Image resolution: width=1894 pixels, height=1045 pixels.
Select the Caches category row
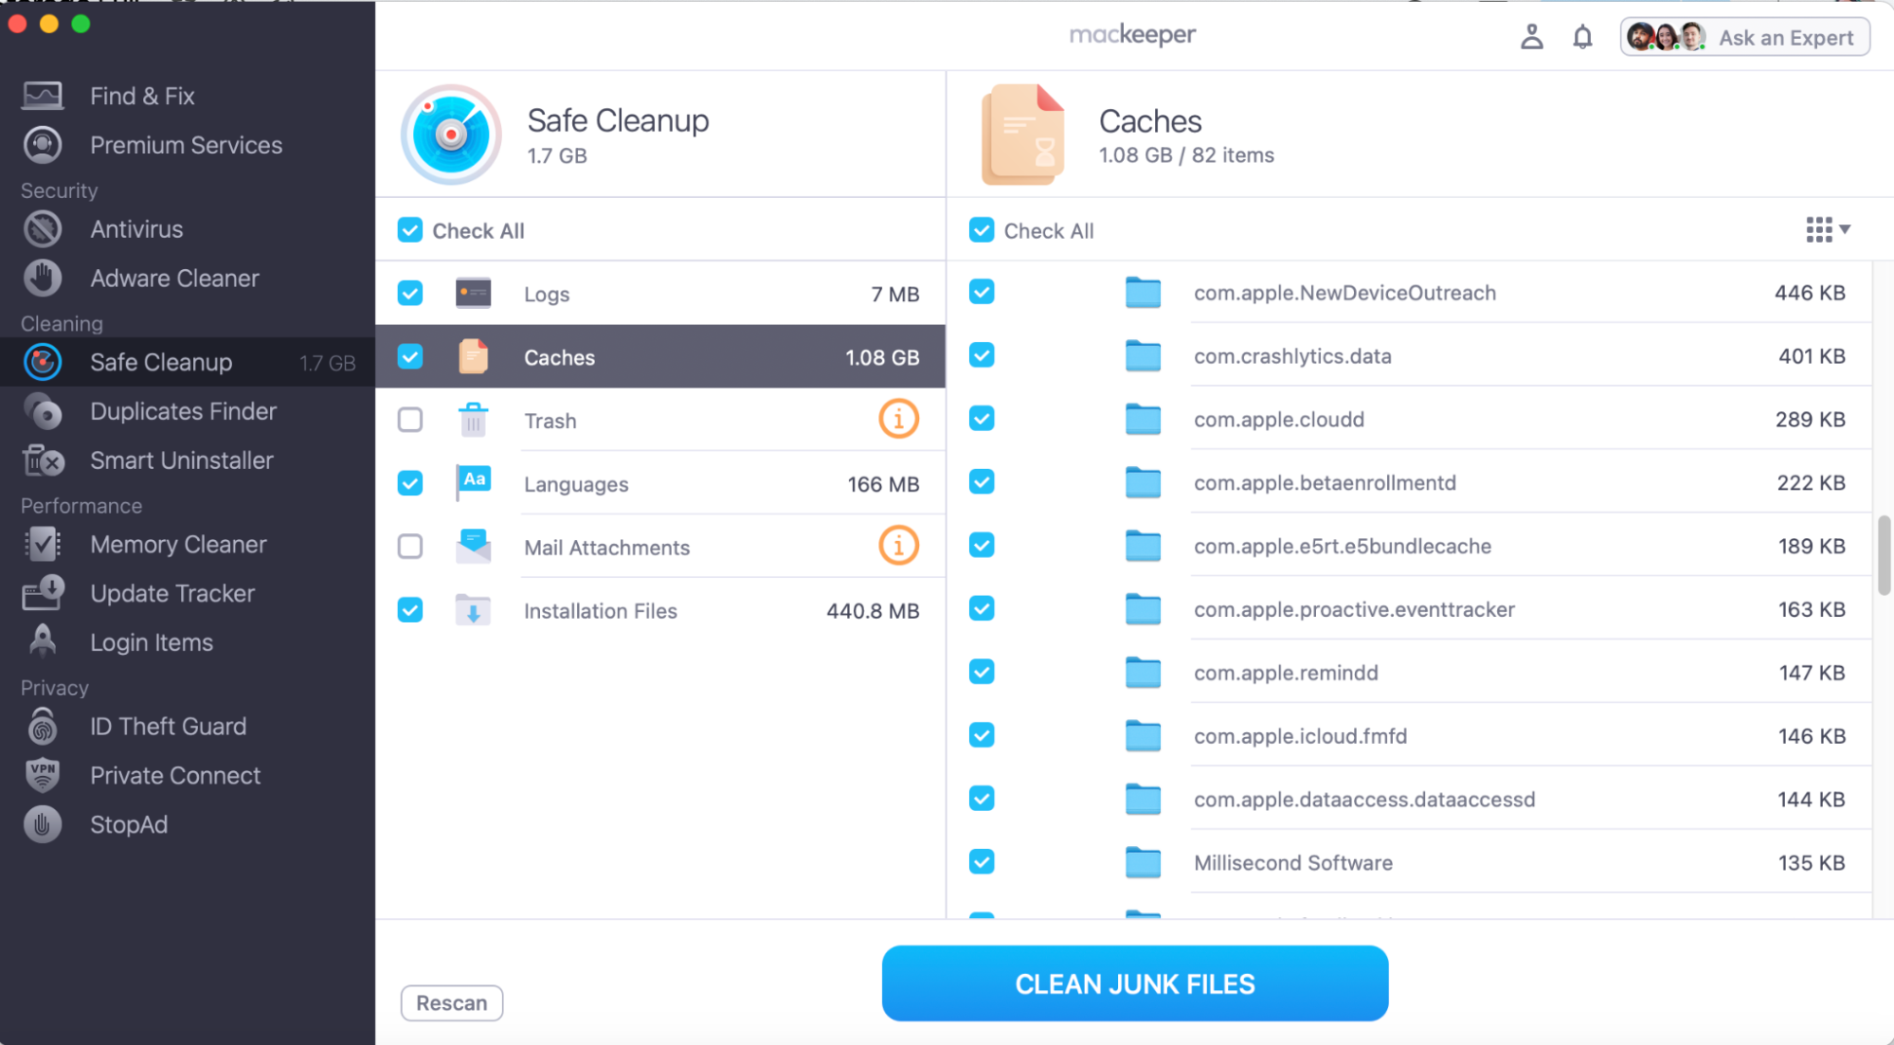660,356
